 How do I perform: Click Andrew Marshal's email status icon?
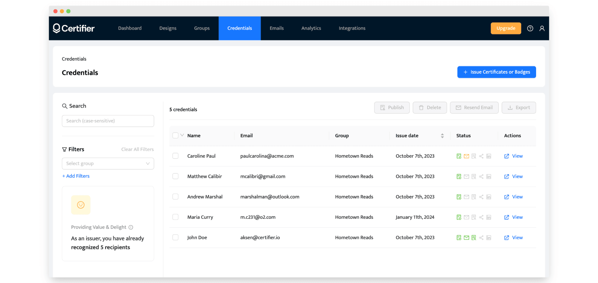[466, 197]
